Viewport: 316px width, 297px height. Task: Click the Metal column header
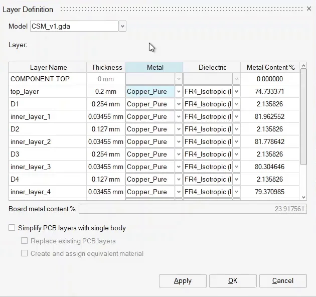coord(154,67)
